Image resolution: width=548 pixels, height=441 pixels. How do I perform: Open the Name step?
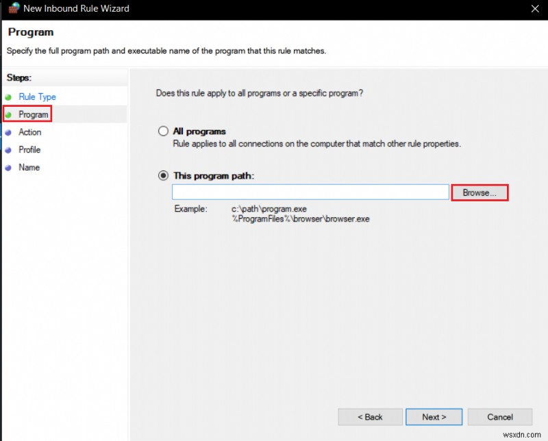point(29,167)
